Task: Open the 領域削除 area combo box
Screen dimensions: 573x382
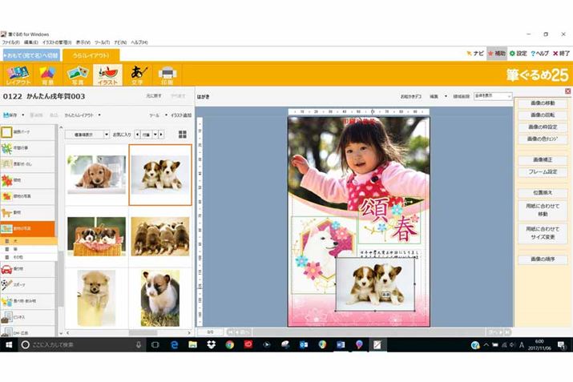Action: [x=493, y=96]
